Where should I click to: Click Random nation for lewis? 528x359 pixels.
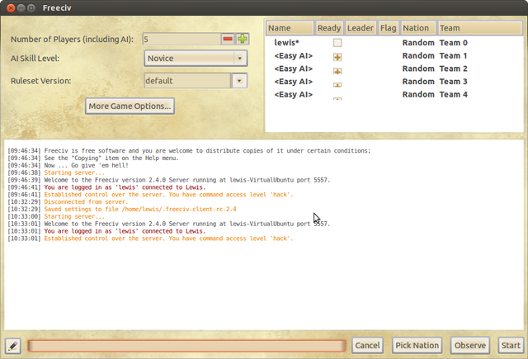(x=418, y=43)
